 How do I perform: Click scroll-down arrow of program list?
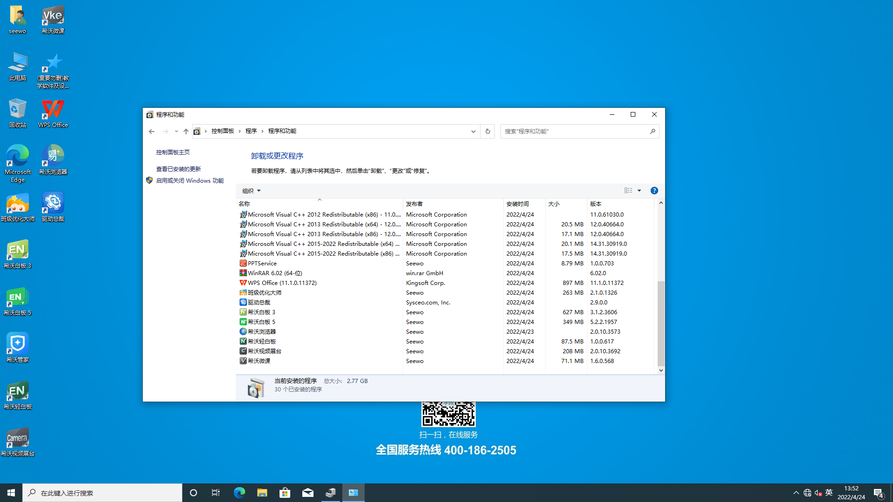pos(661,370)
